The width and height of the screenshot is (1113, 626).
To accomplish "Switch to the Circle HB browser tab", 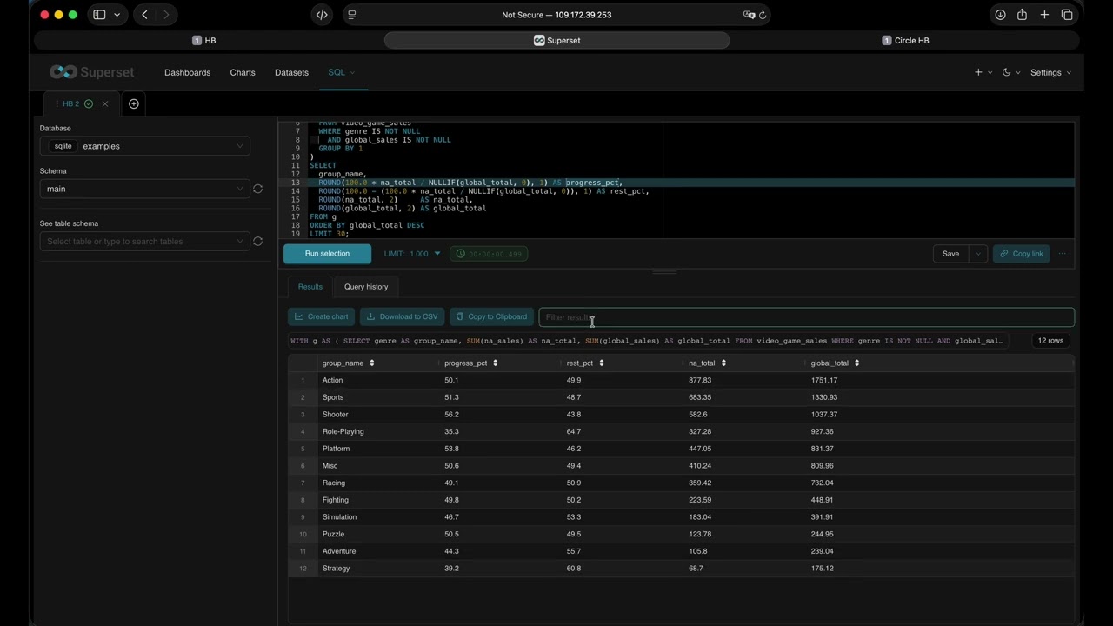I will [x=905, y=40].
